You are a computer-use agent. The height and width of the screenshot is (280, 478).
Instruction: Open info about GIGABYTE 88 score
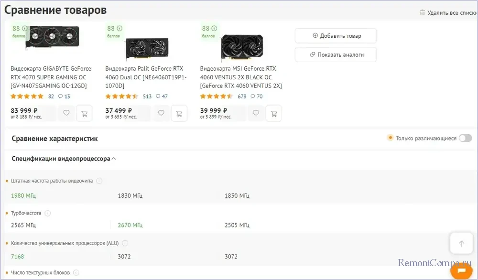pyautogui.click(x=25, y=29)
